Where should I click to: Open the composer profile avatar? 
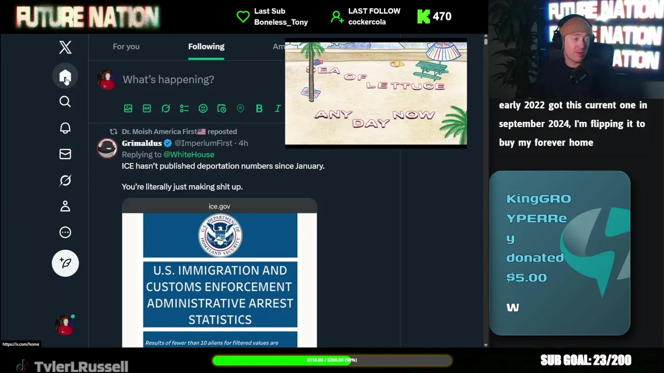[107, 79]
